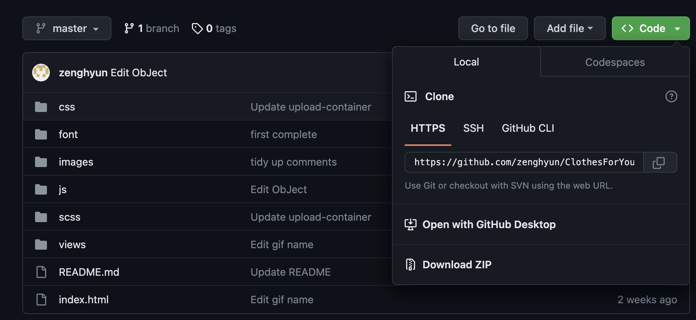Open views row's Edit gif name commit
The width and height of the screenshot is (696, 320).
[282, 244]
